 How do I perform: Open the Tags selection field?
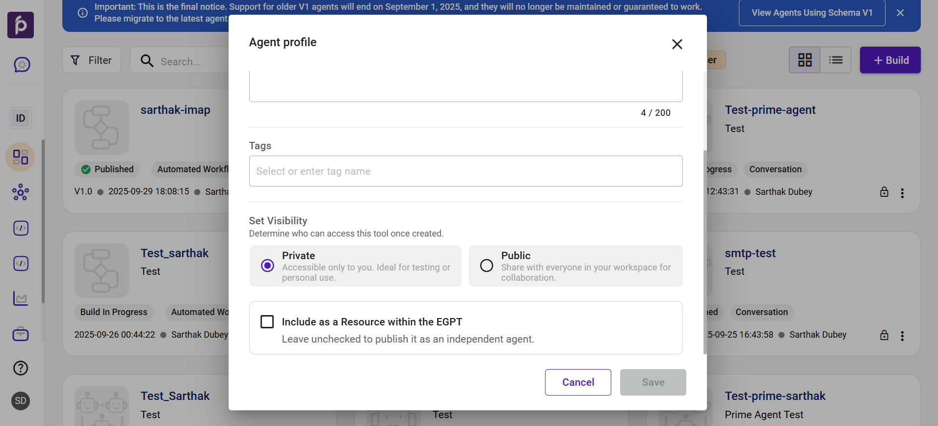[x=466, y=171]
